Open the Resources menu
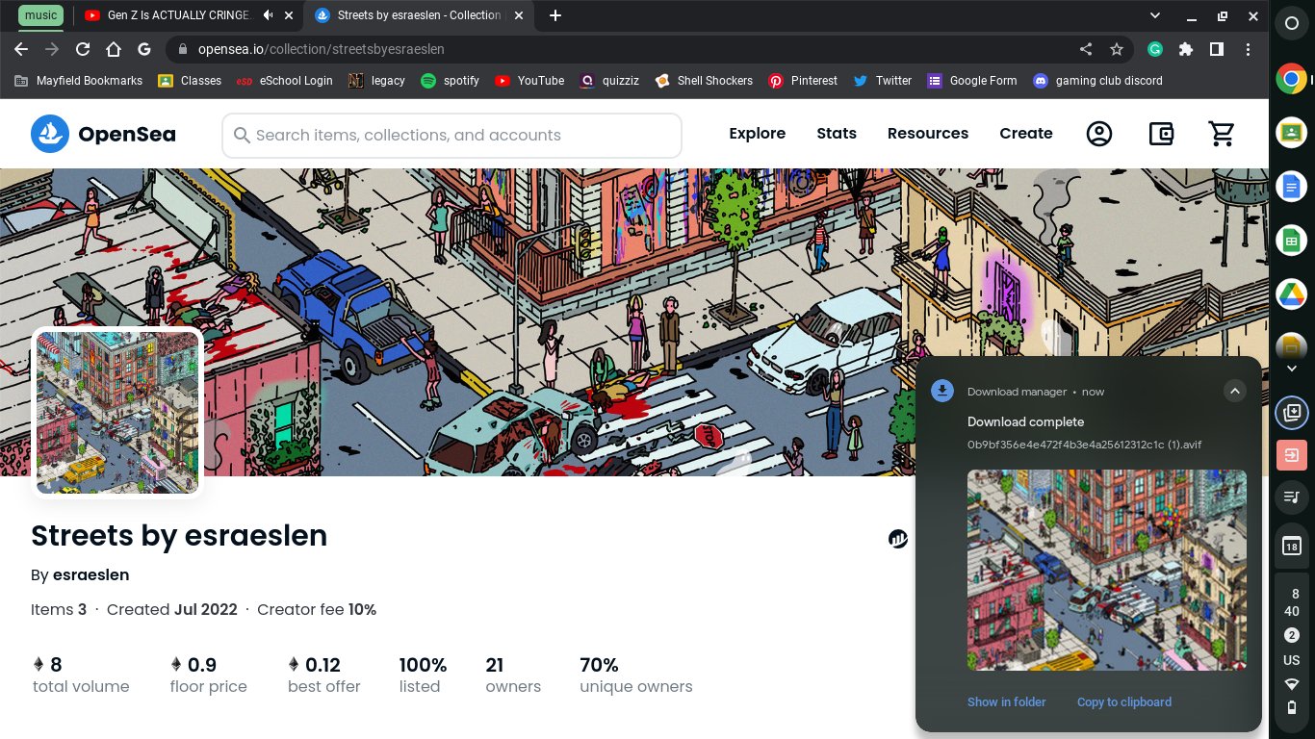1315x739 pixels. click(928, 134)
